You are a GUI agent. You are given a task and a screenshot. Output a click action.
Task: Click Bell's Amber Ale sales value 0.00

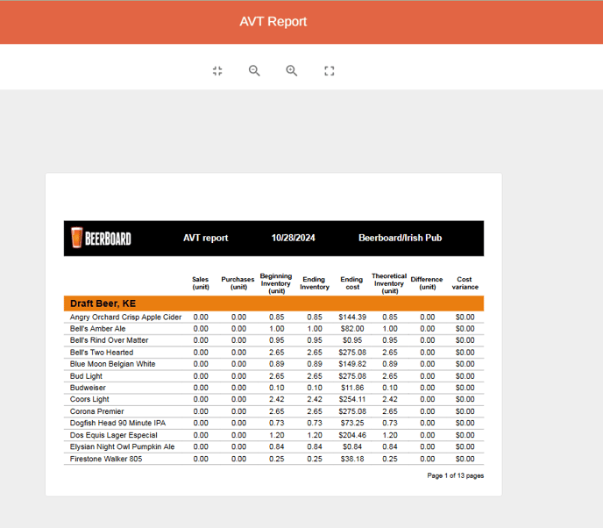point(201,329)
